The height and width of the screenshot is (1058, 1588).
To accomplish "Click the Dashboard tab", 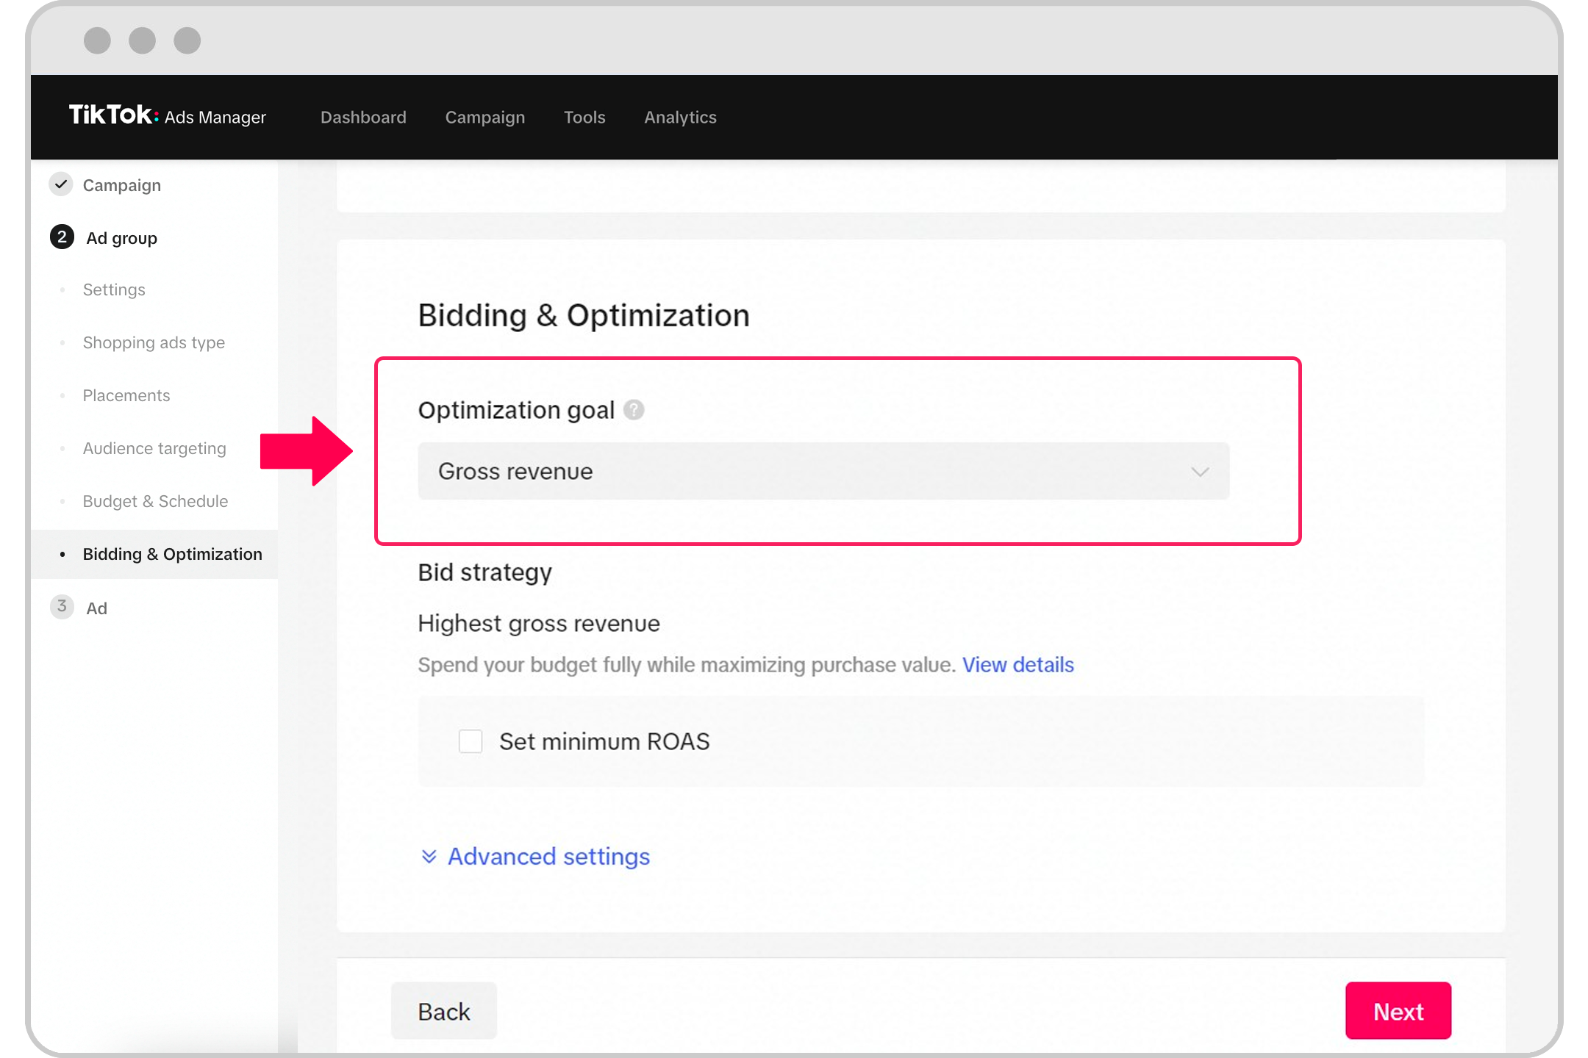I will tap(362, 117).
